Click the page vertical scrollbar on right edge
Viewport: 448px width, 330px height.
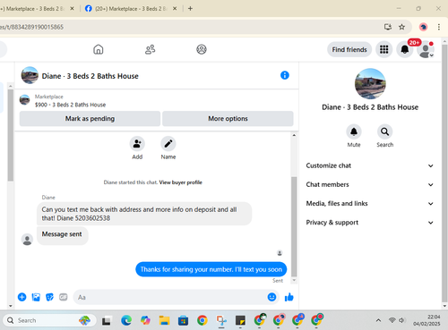pyautogui.click(x=444, y=173)
